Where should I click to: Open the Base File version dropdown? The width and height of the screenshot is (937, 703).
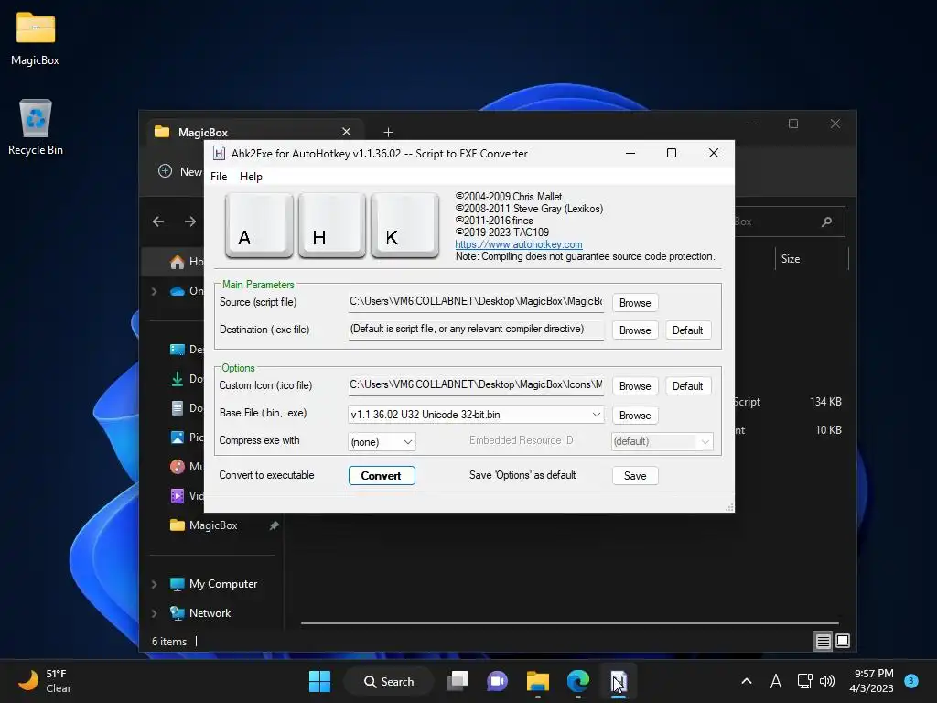(x=596, y=415)
